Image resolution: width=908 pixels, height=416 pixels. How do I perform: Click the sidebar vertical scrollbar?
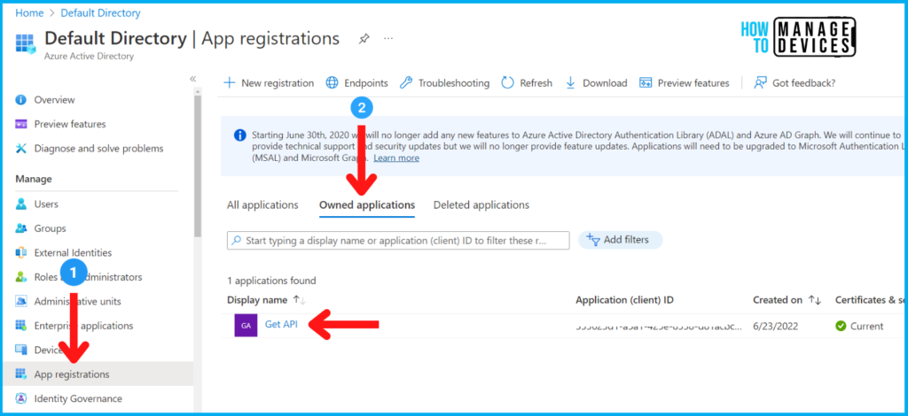click(198, 165)
